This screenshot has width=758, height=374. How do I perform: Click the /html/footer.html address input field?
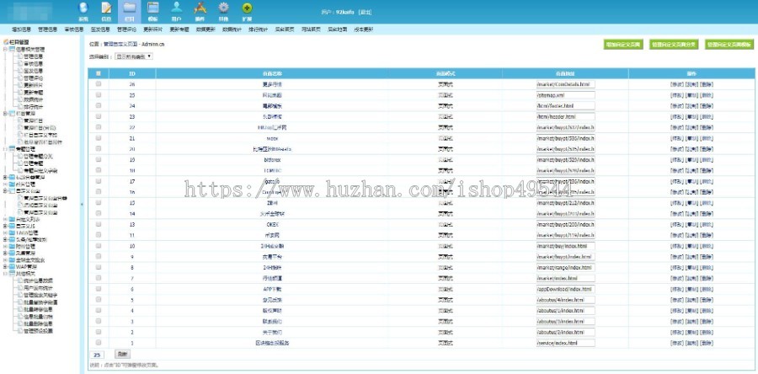(x=566, y=106)
